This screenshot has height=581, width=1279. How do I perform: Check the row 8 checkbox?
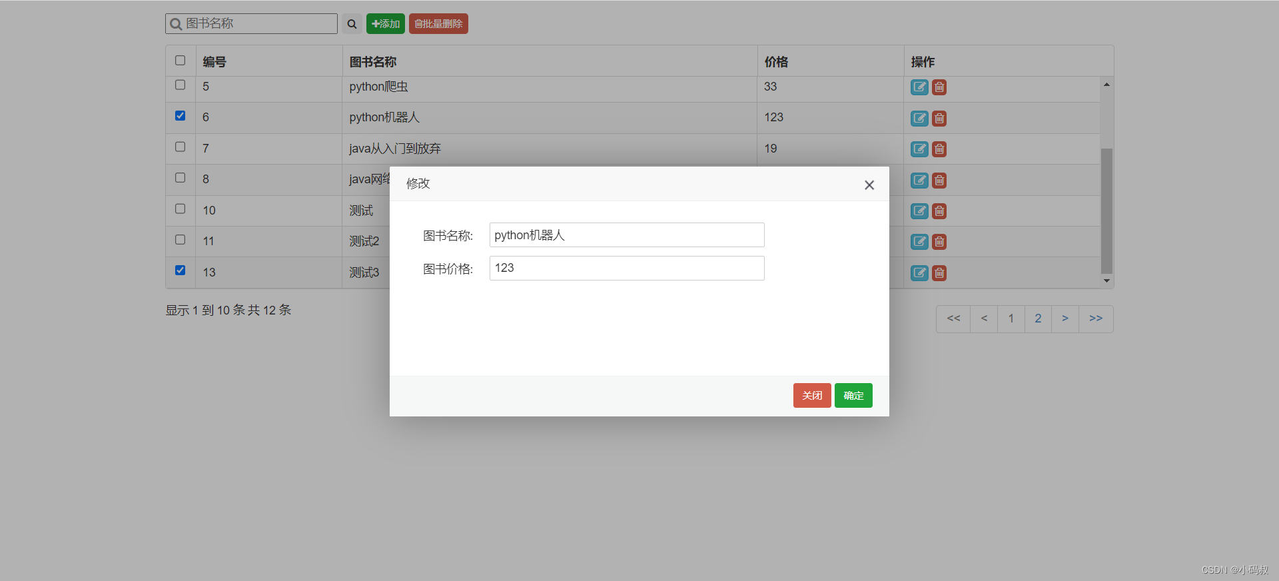(x=180, y=177)
